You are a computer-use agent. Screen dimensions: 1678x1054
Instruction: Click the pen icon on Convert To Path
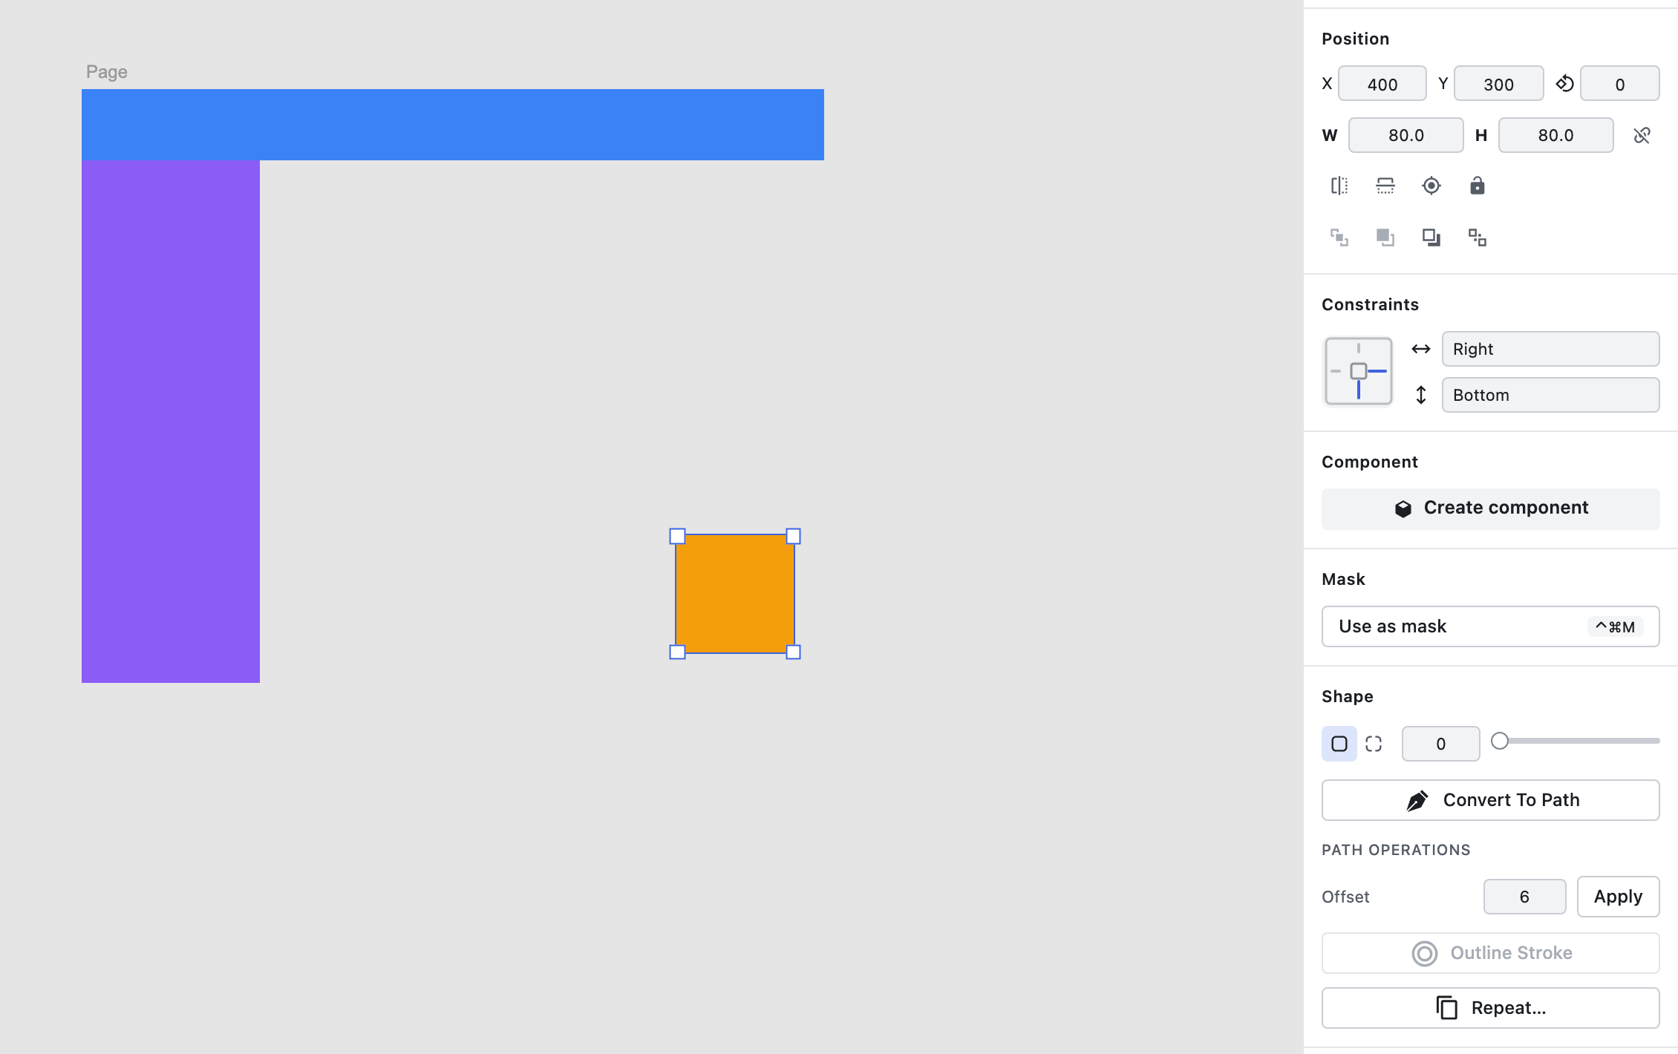(1417, 801)
